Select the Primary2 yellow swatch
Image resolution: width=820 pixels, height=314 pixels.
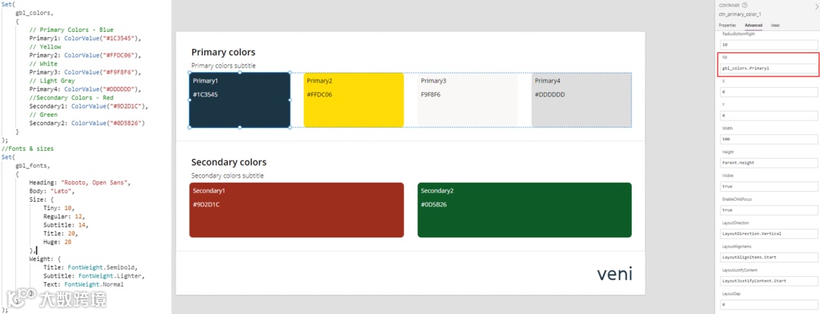tap(354, 100)
